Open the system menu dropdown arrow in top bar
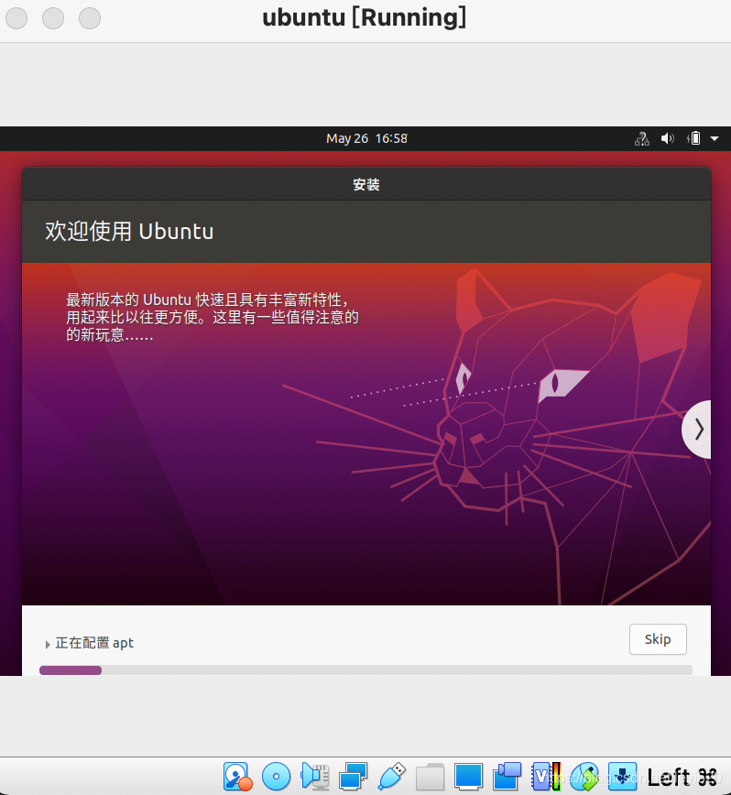This screenshot has height=795, width=731. click(x=715, y=138)
